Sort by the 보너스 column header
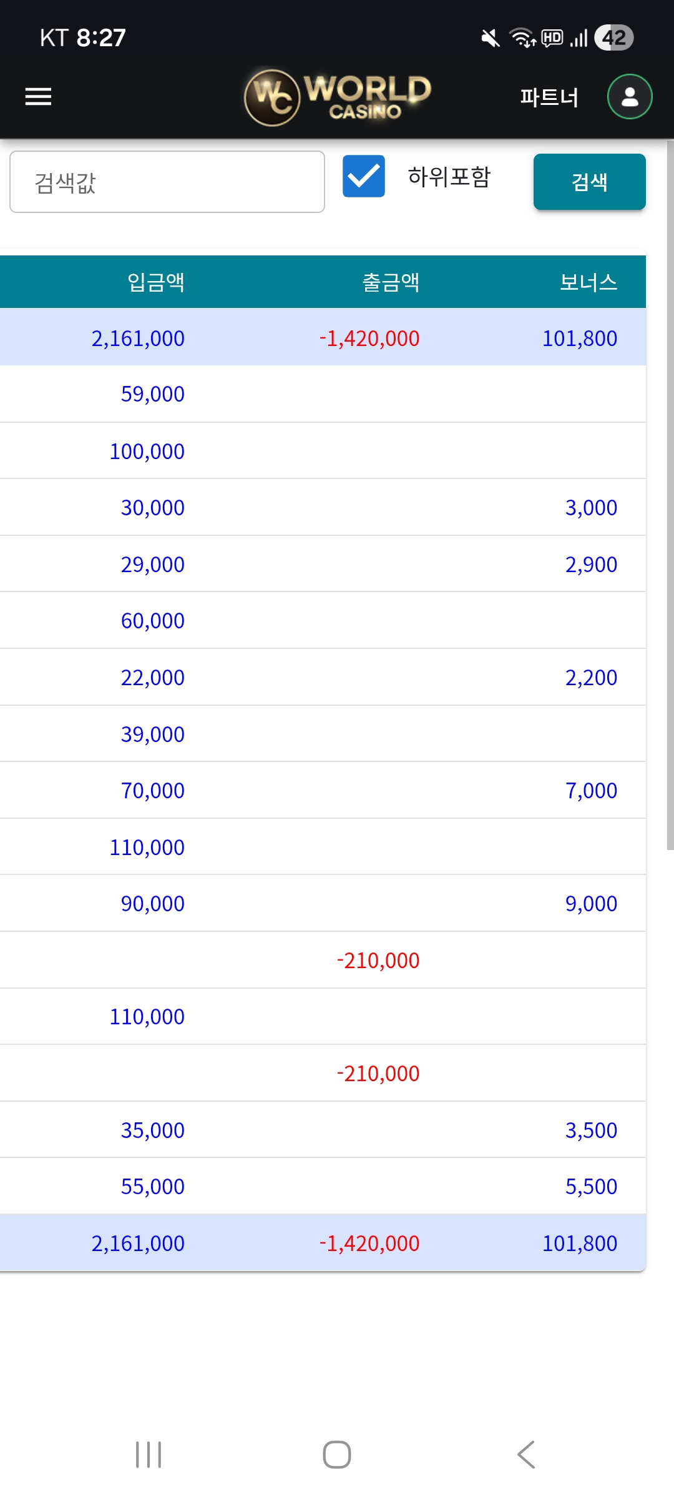This screenshot has width=674, height=1499. point(588,282)
